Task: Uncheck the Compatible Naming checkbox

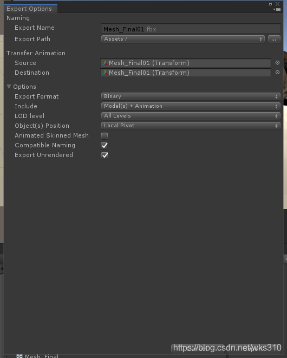Action: click(x=105, y=146)
